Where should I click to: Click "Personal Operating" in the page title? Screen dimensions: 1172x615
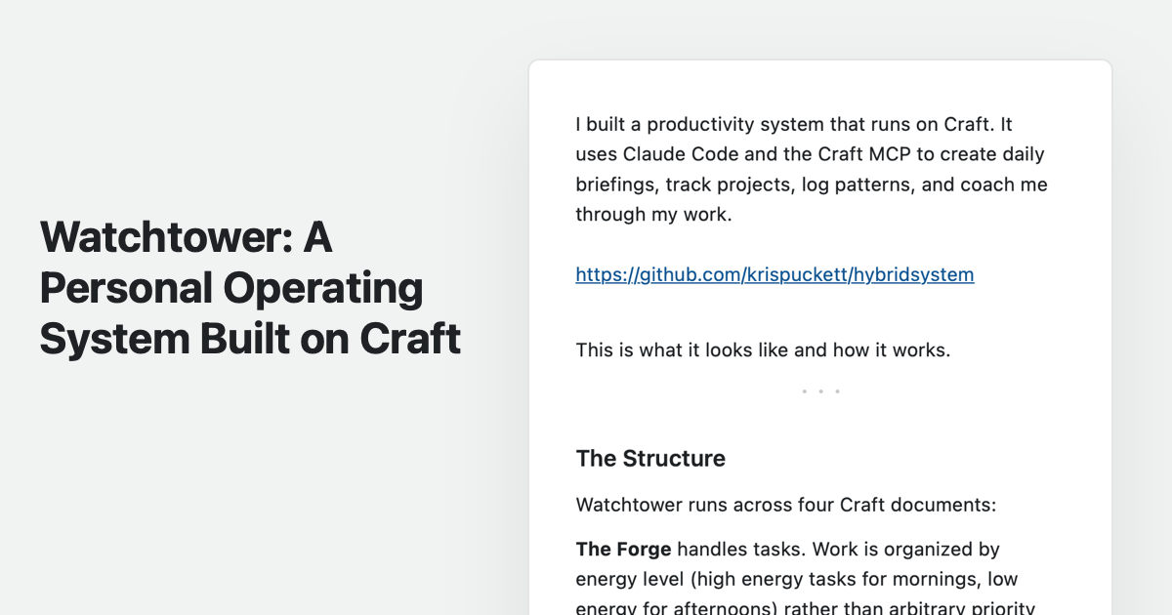click(231, 288)
